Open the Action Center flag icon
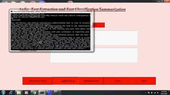170x95 pixels. [x=148, y=93]
